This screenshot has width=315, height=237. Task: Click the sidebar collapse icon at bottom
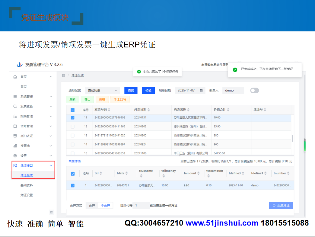click(x=52, y=212)
